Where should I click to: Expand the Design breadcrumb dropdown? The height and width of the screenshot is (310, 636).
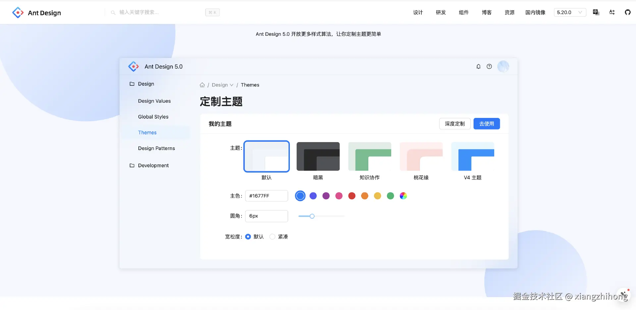[x=223, y=85]
